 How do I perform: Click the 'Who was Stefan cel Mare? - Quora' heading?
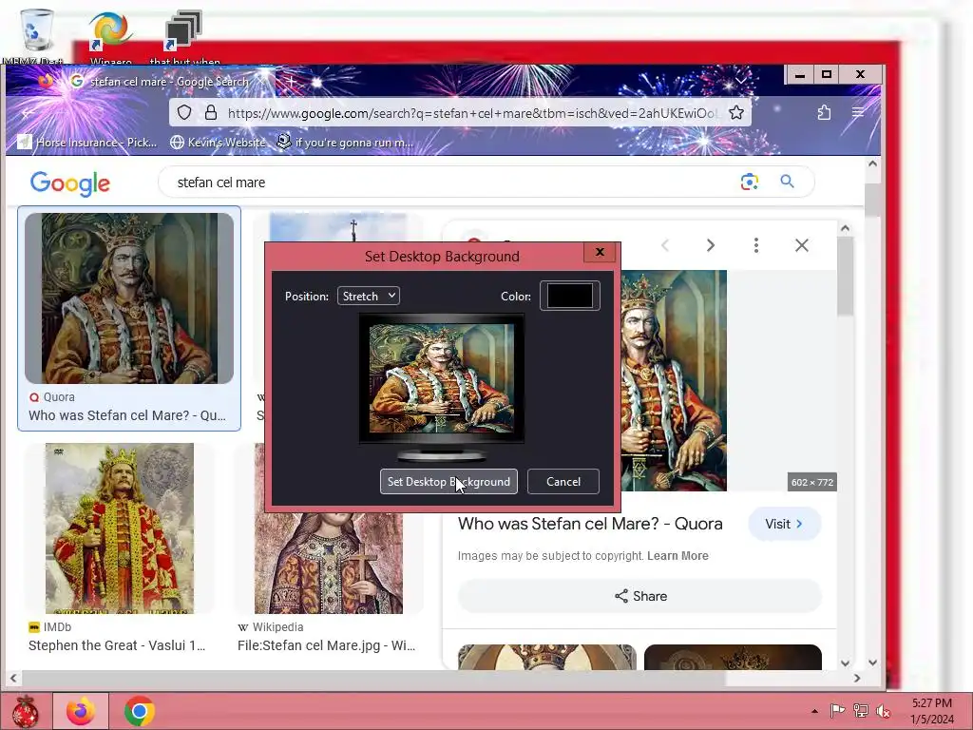click(x=590, y=524)
